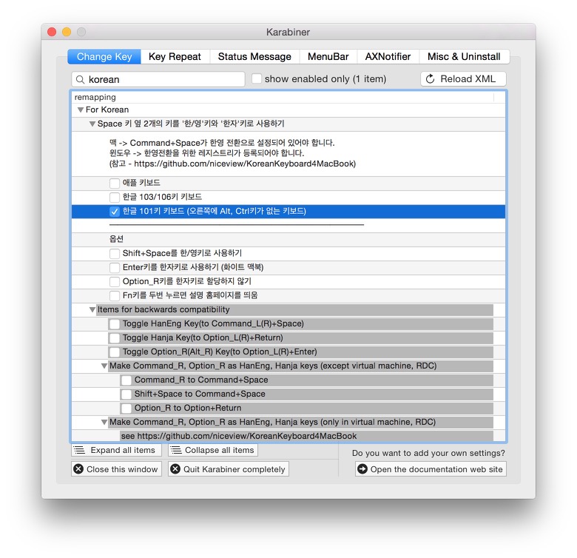Click the Expand all items list icon
The height and width of the screenshot is (558, 577).
(x=79, y=450)
